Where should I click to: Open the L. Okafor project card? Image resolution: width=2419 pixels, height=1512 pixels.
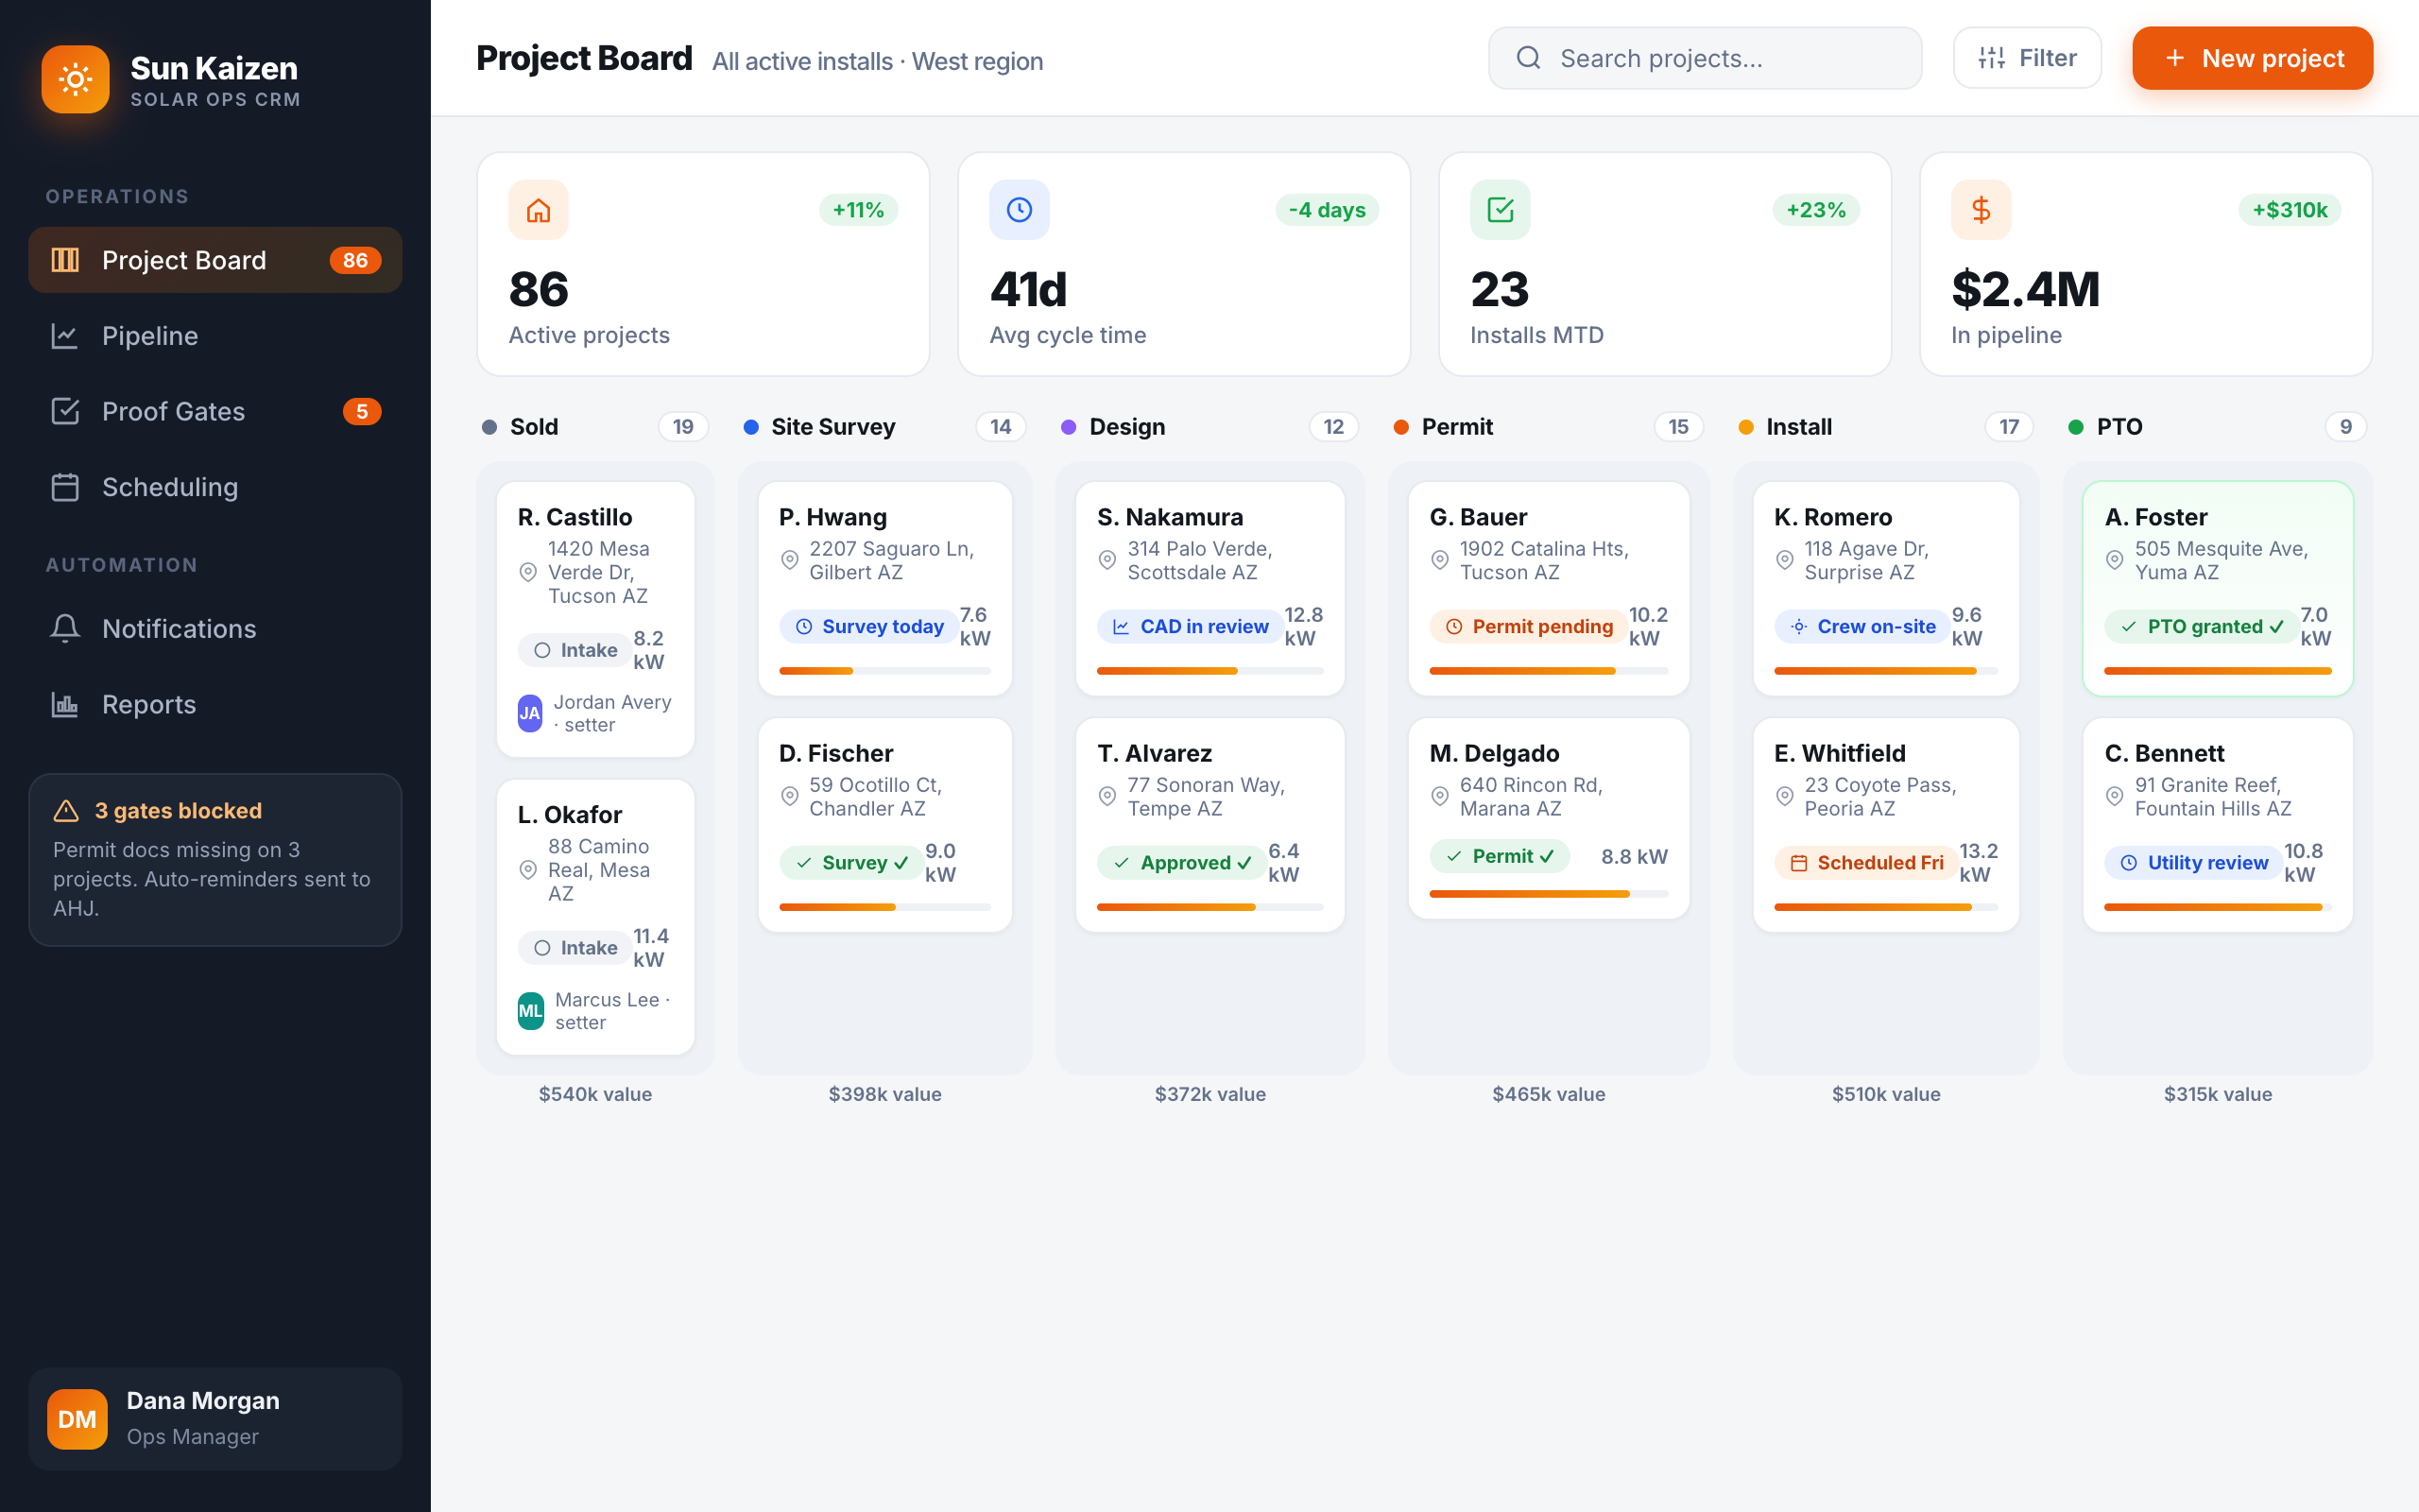[x=594, y=917]
